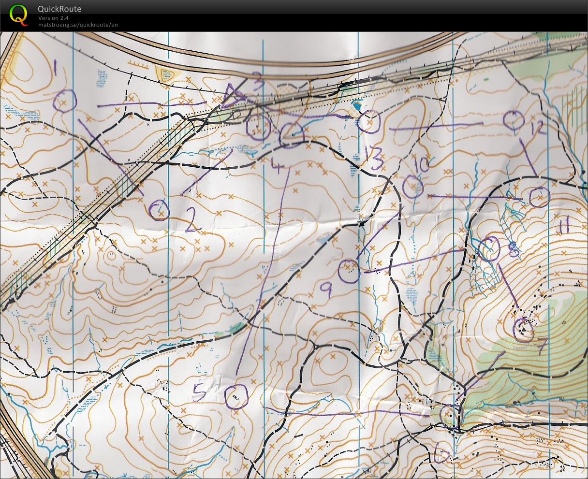Click the purple circle above handwritten 11
588x479 pixels.
pos(539,197)
